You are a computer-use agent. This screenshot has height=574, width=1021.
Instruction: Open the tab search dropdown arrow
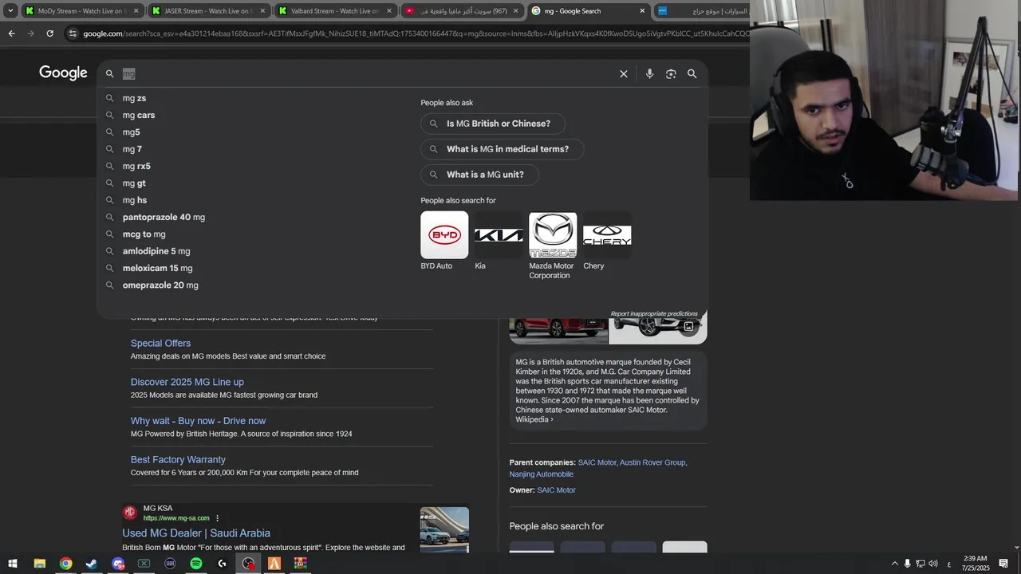click(10, 11)
